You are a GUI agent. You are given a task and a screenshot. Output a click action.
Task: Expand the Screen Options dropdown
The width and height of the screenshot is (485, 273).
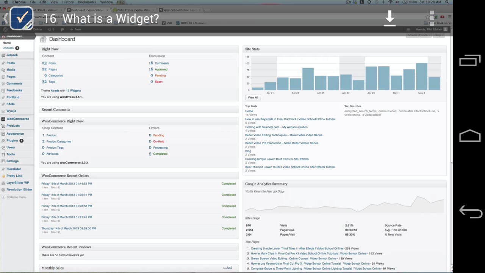coord(419,35)
